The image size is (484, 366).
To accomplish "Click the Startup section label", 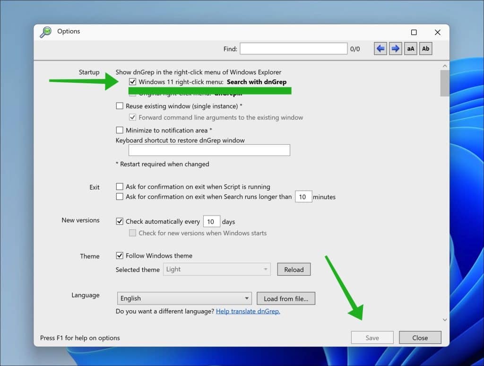I will coord(89,72).
